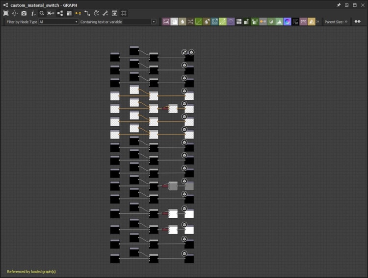This screenshot has width=368, height=278.
Task: Click the camera snapshot icon in graph toolbar
Action: tap(24, 13)
